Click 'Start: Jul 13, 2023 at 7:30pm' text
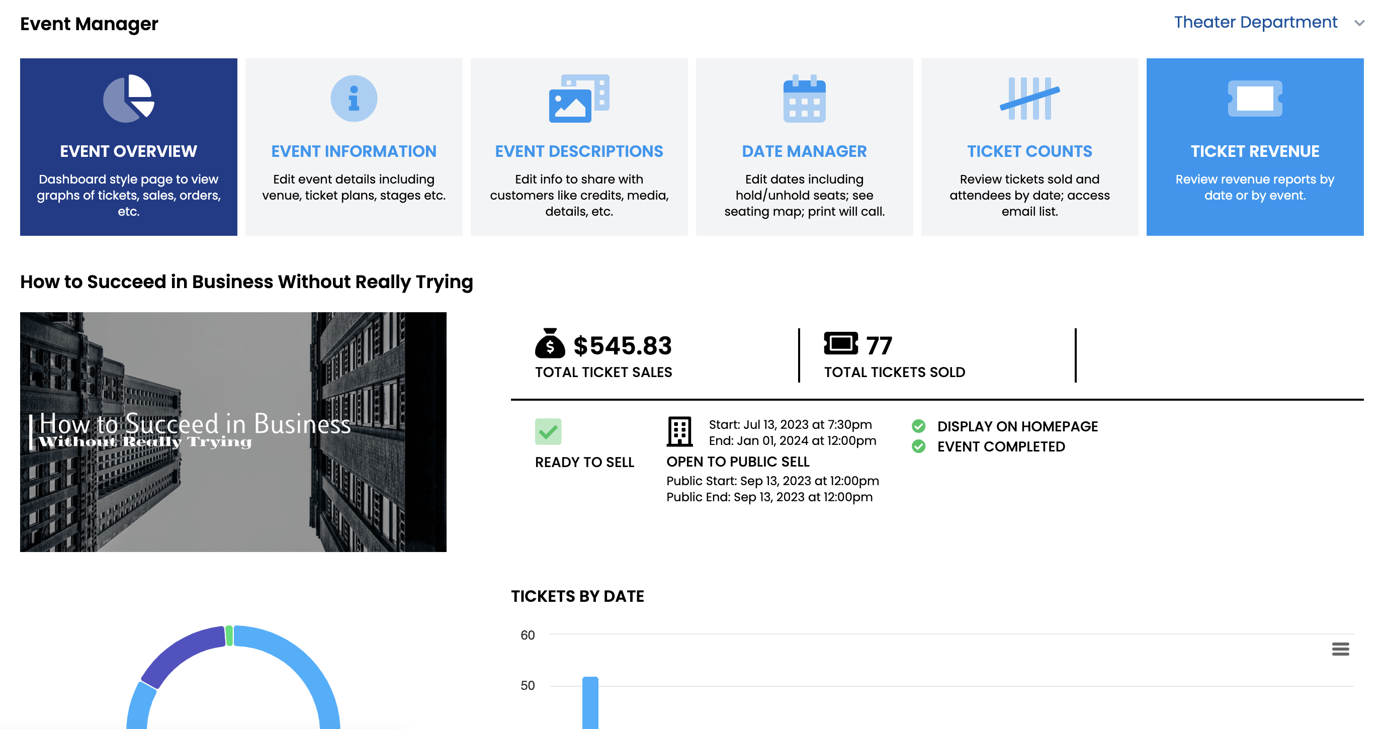The height and width of the screenshot is (729, 1384). point(790,424)
